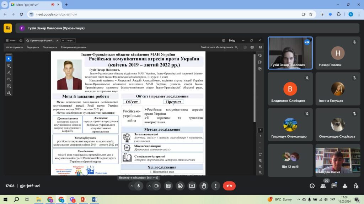The width and height of the screenshot is (364, 204).
Task: Show the participants list (20 people)
Action: tap(323, 186)
